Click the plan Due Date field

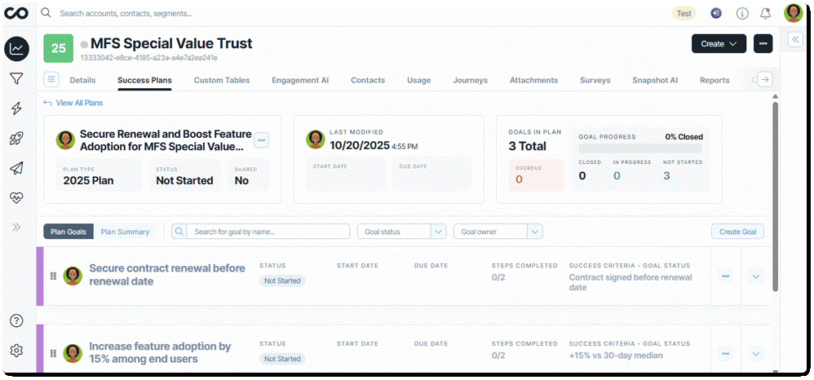coord(432,175)
